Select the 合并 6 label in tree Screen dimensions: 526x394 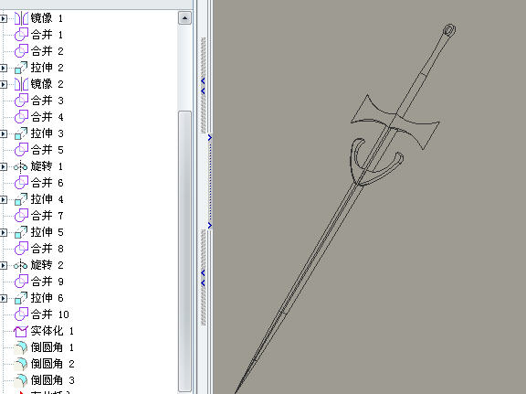click(47, 183)
